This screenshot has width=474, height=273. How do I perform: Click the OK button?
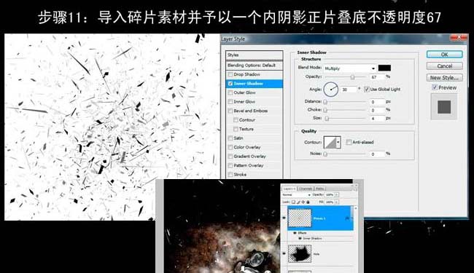[444, 55]
